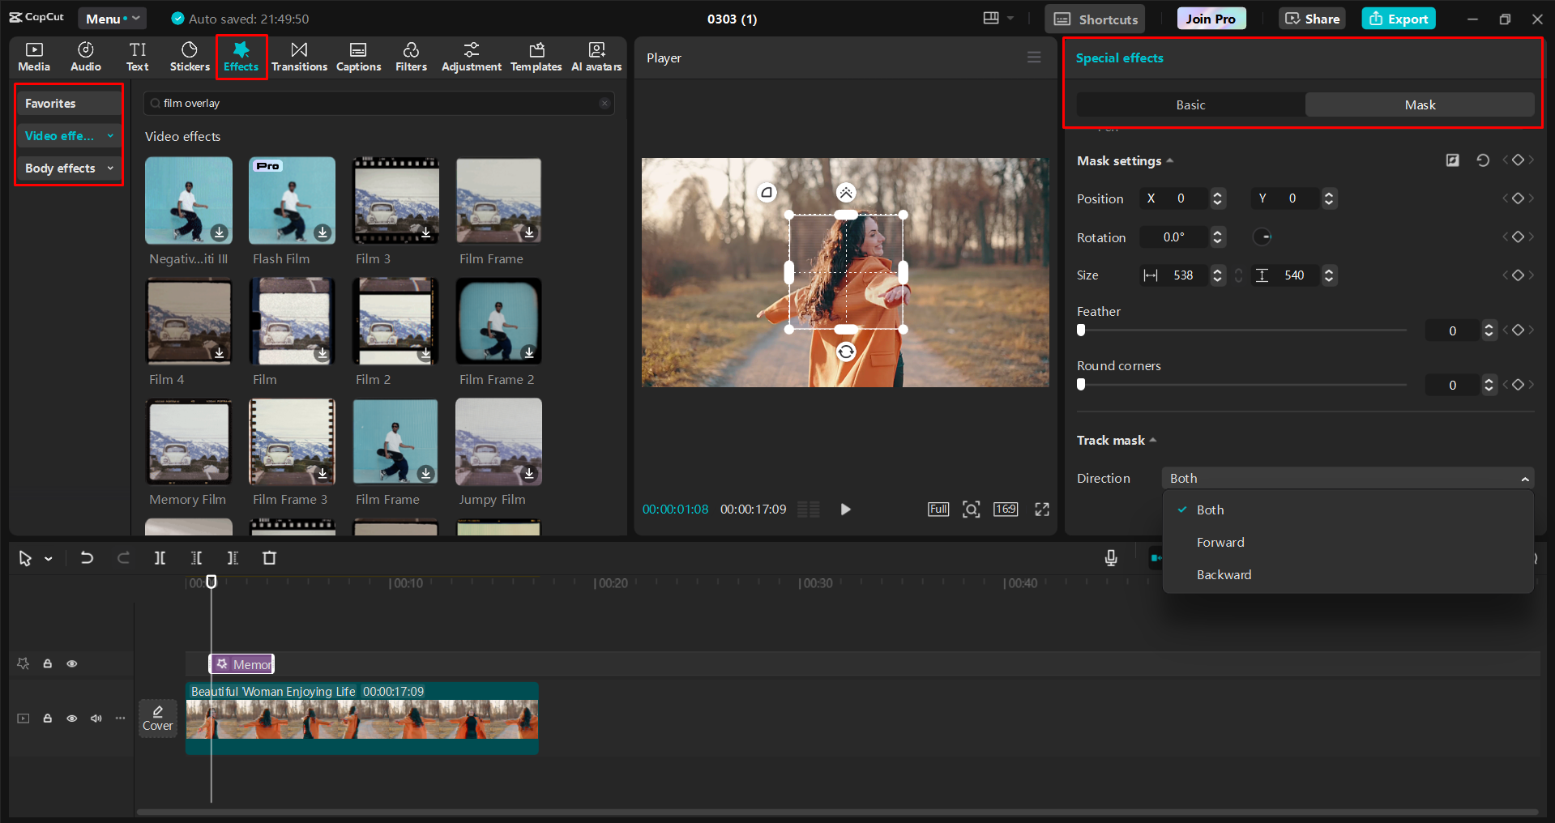Choose Forward from the direction list
This screenshot has width=1555, height=823.
1220,543
